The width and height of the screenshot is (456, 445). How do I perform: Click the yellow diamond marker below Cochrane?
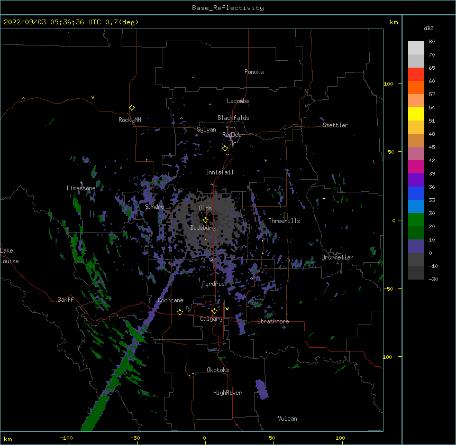click(x=180, y=312)
